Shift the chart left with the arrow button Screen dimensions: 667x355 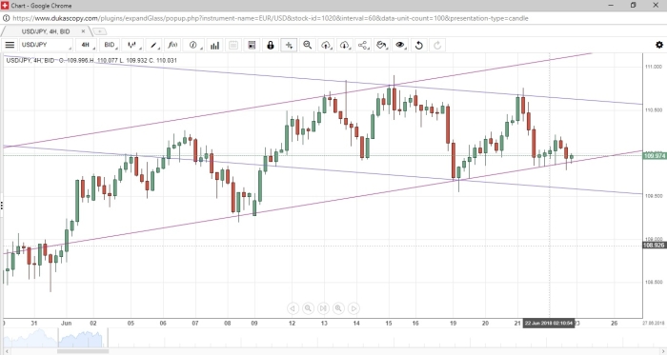click(x=293, y=308)
